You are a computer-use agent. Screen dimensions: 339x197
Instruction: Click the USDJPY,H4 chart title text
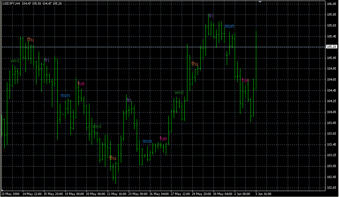[x=11, y=3]
